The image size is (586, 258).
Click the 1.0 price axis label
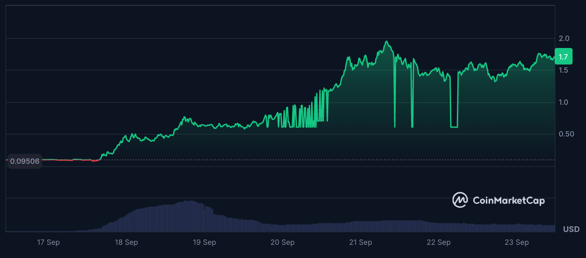tap(564, 102)
